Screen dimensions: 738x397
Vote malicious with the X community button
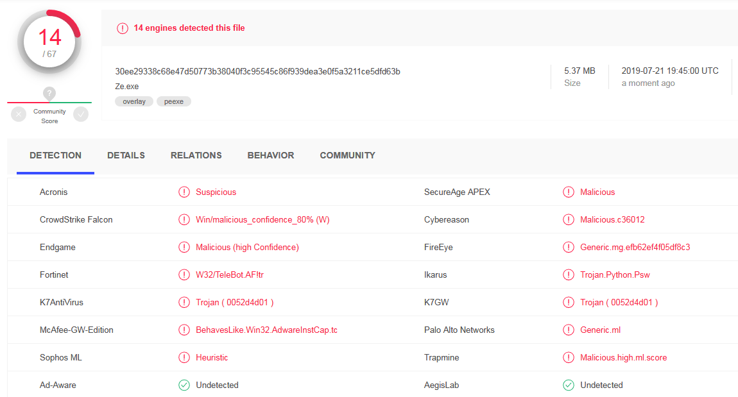click(19, 114)
